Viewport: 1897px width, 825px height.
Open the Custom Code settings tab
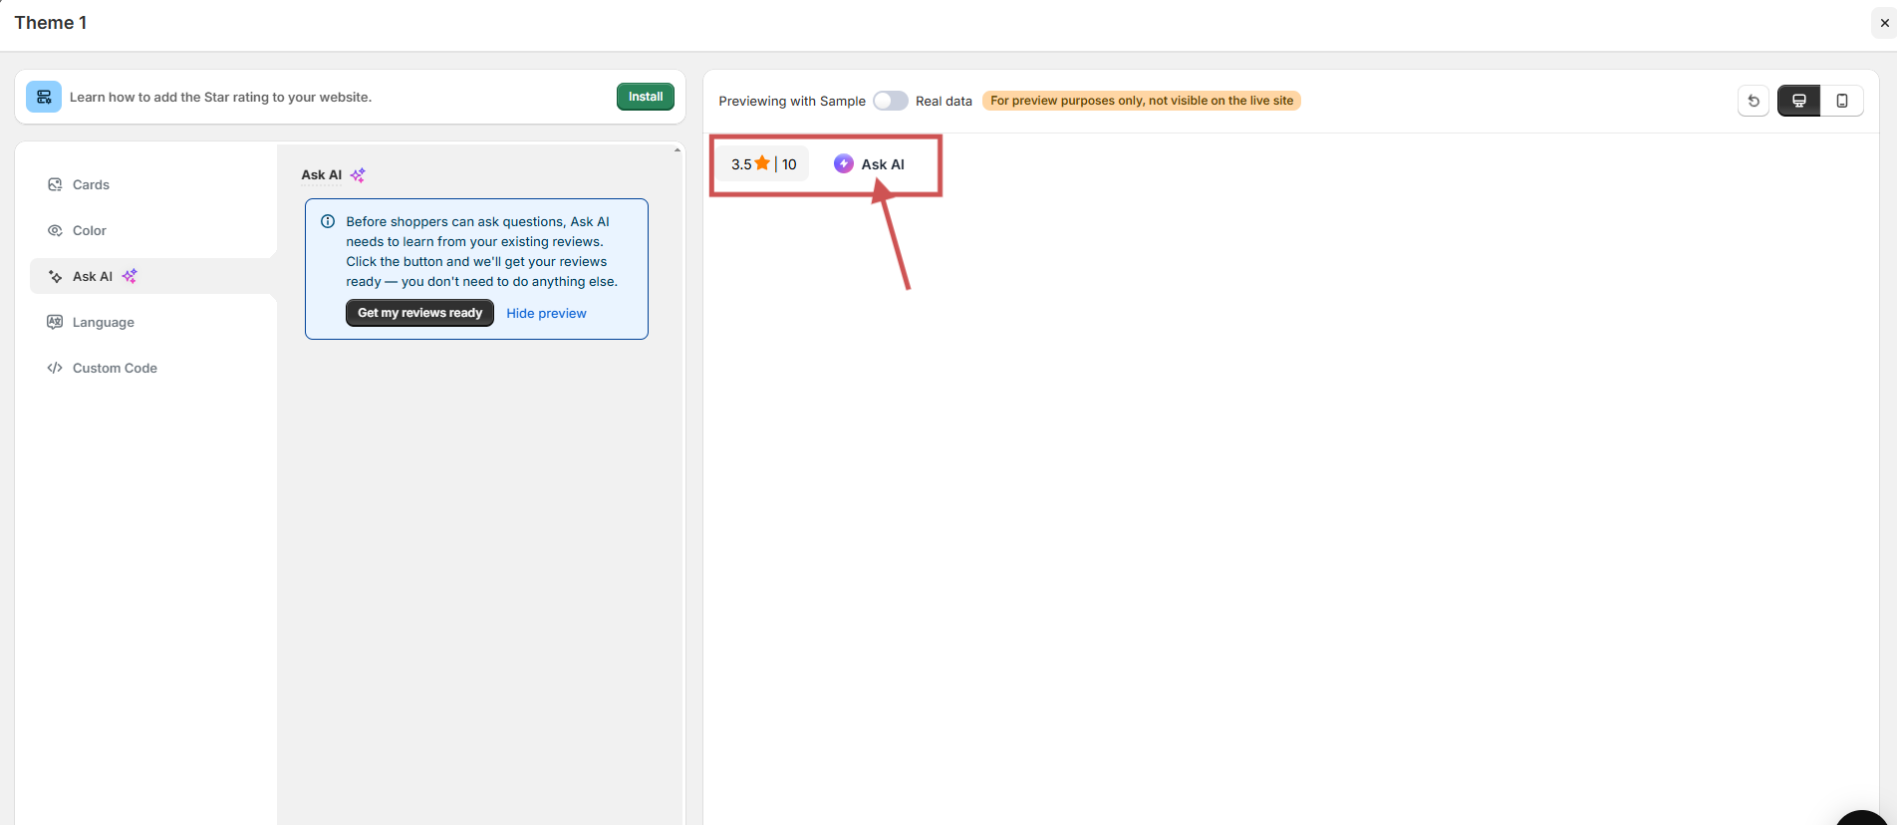pyautogui.click(x=153, y=368)
